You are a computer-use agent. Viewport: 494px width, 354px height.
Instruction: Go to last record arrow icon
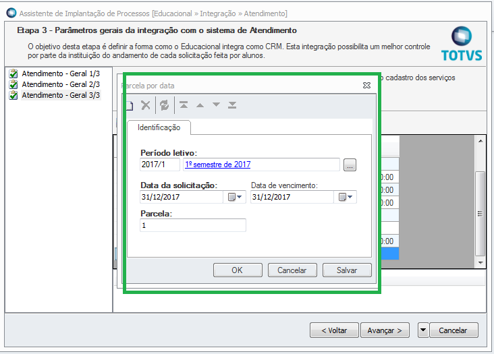(232, 105)
